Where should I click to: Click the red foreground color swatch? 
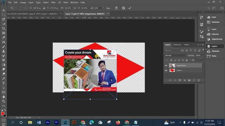(2, 113)
